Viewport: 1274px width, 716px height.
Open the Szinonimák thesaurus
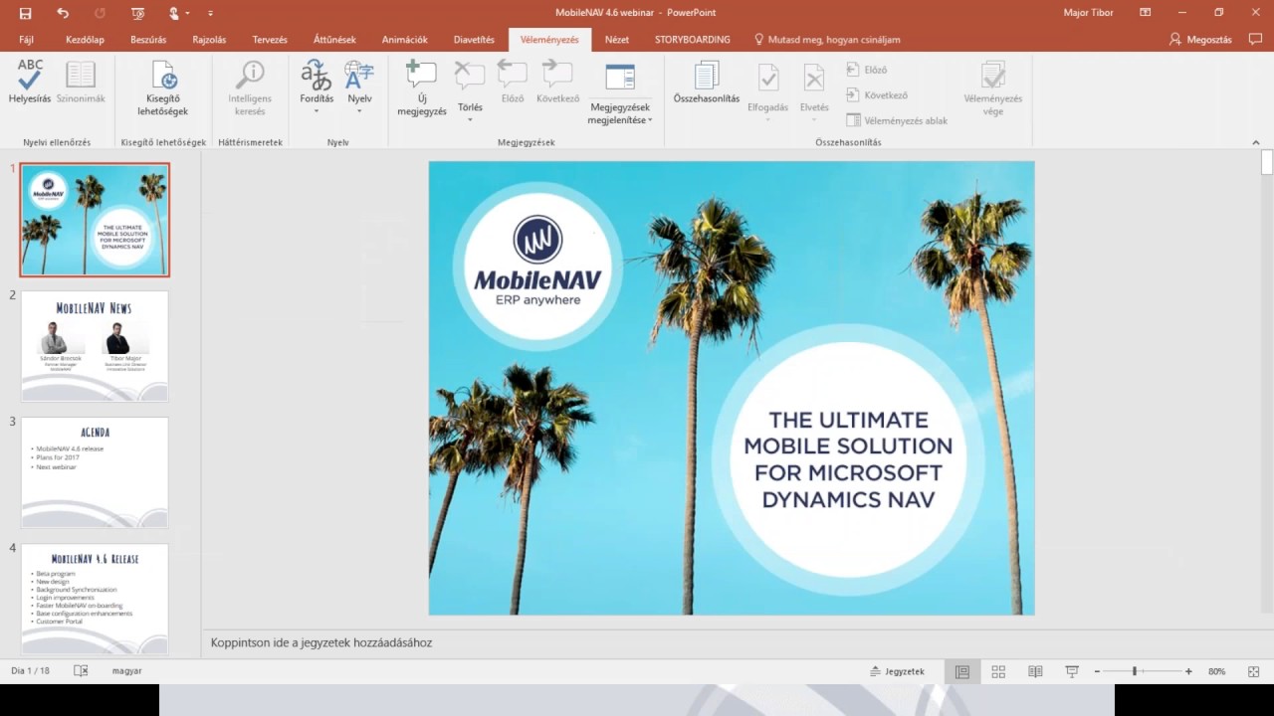pyautogui.click(x=81, y=82)
